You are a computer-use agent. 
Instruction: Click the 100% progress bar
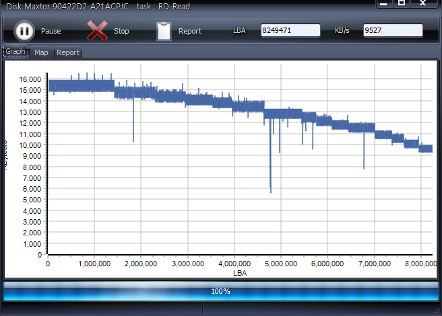221,291
